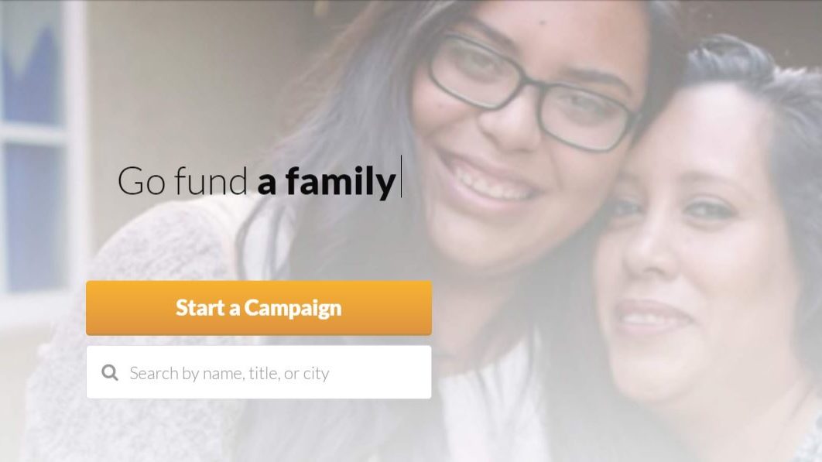Click the "fund" word in the headline

211,180
